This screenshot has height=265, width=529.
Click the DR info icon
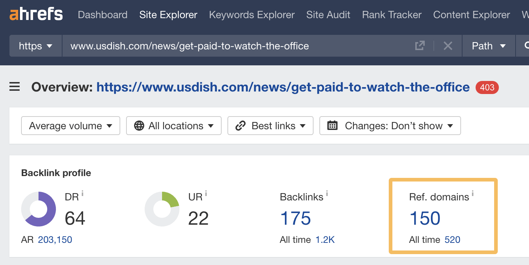(82, 193)
